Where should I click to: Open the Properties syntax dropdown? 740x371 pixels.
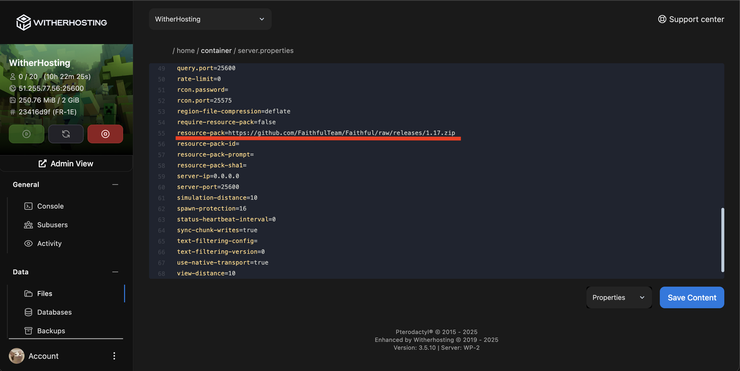(x=619, y=297)
